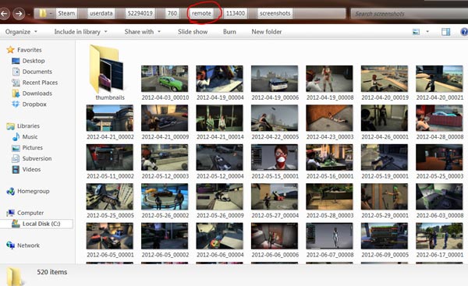
Task: Select screenshot 2012-06-06_00006
Action: [275, 240]
